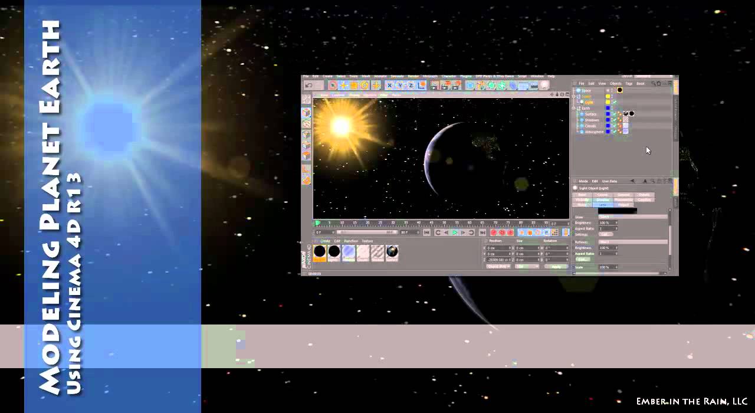The image size is (755, 413).
Task: Select the Move tool
Action: point(344,85)
